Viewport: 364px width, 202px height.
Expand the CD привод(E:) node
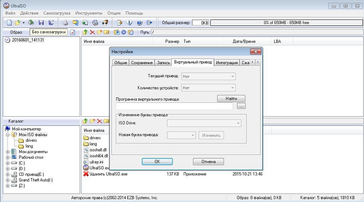point(8,174)
